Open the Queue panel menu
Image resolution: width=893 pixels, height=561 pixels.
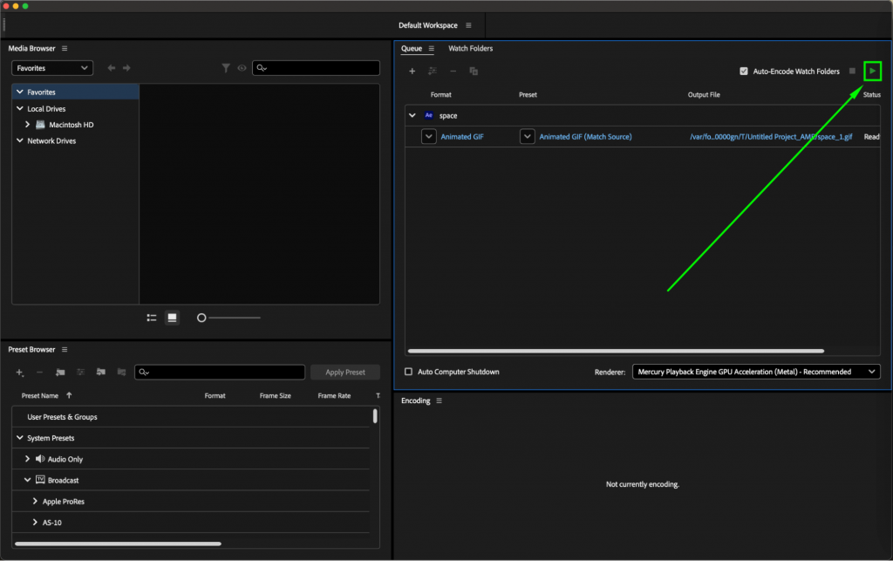(431, 48)
